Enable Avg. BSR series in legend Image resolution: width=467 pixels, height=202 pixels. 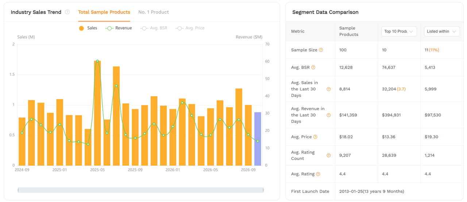(154, 28)
